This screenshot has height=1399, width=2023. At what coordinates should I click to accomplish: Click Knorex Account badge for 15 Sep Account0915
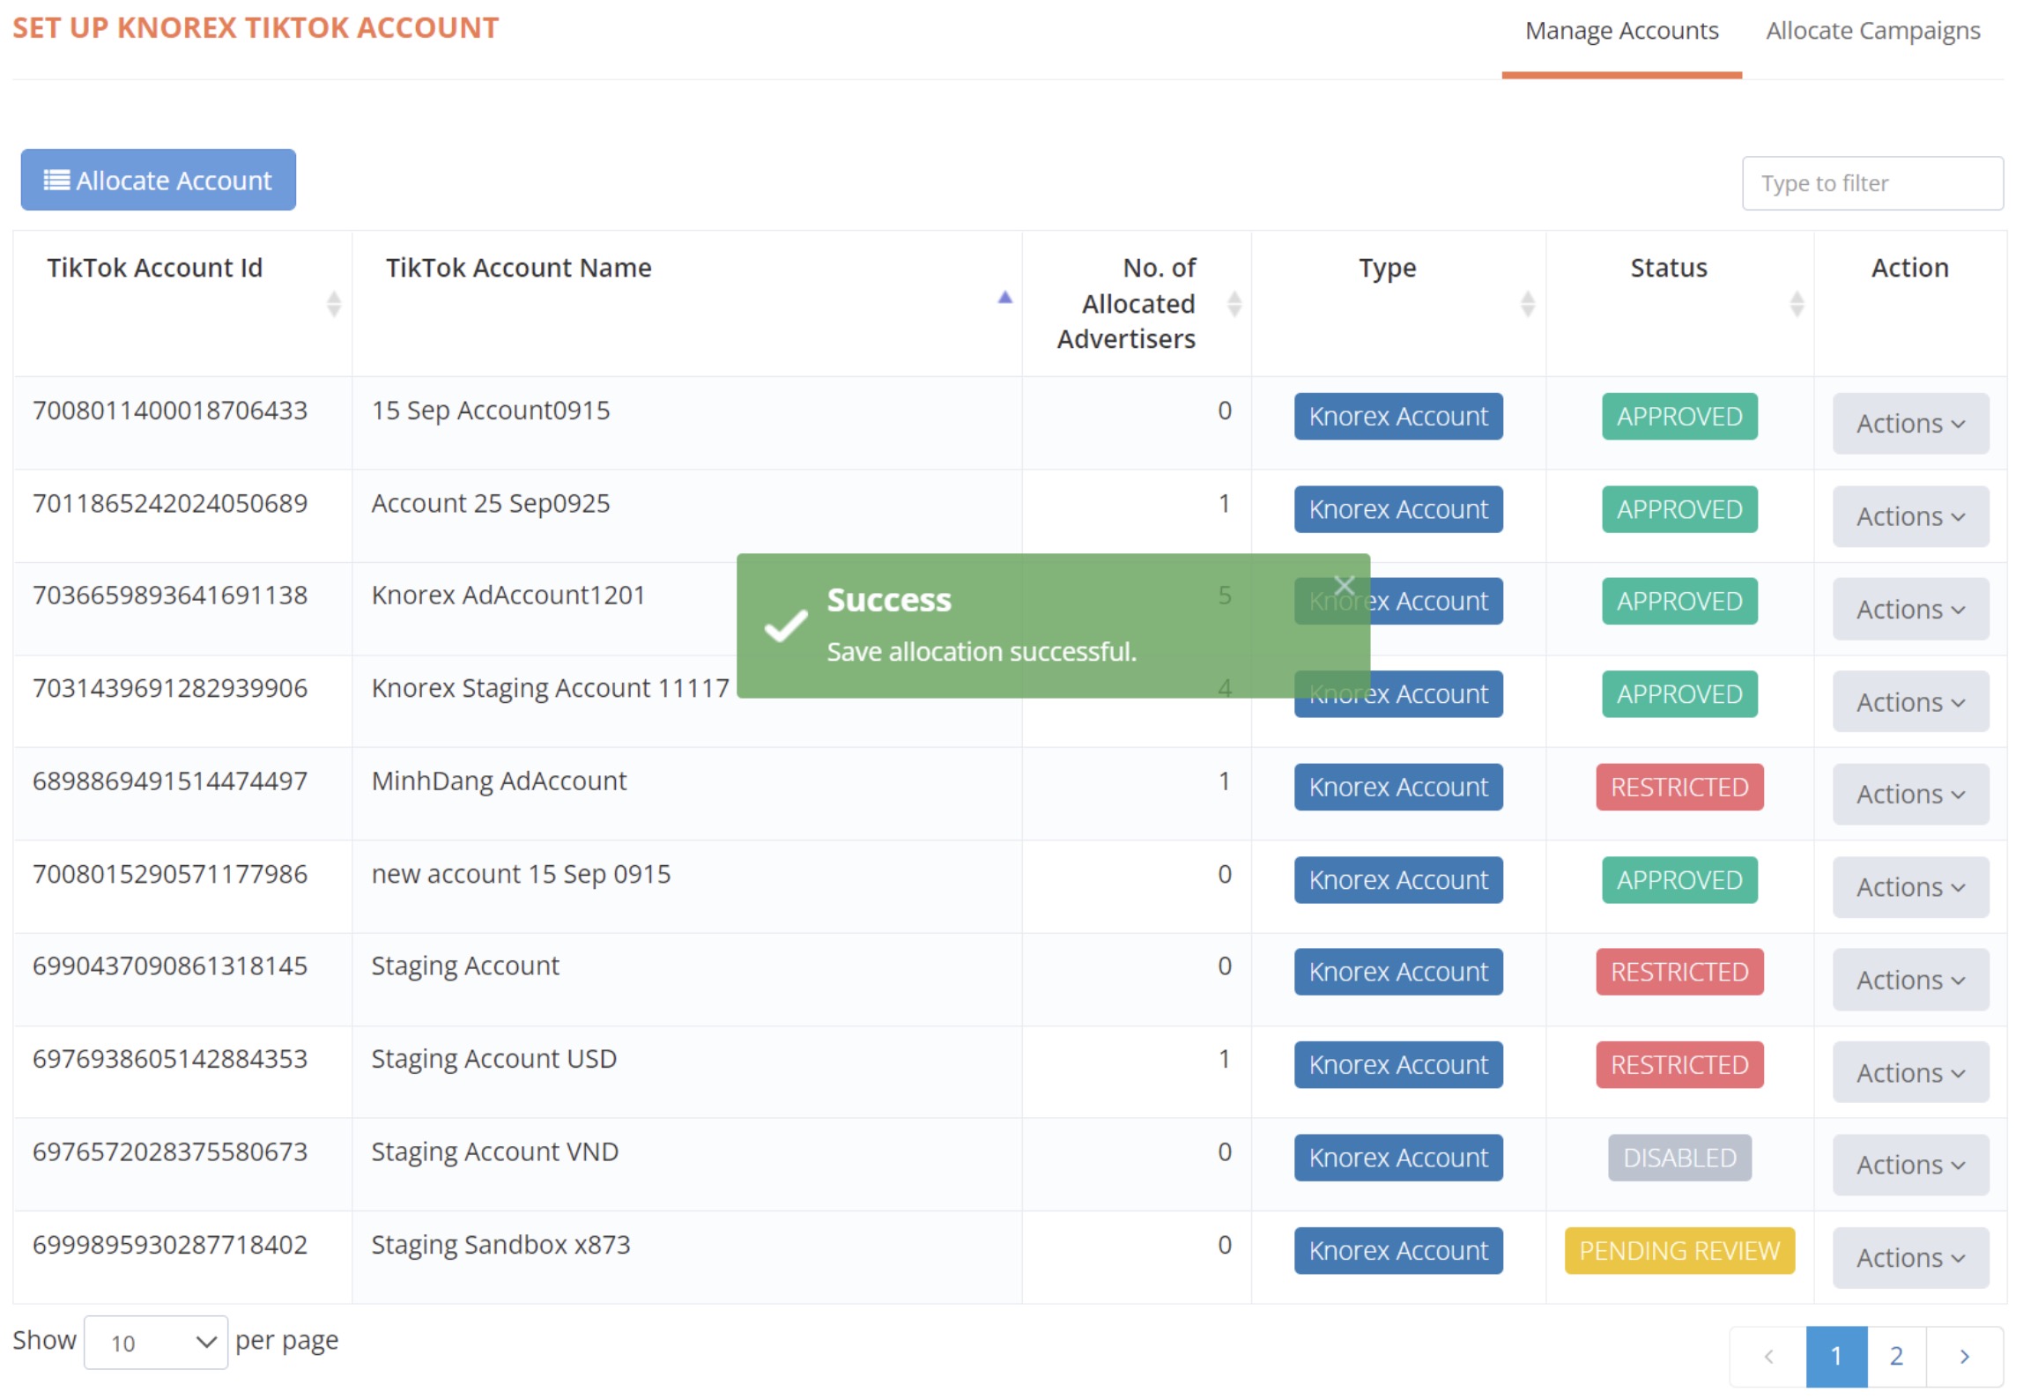(1398, 417)
